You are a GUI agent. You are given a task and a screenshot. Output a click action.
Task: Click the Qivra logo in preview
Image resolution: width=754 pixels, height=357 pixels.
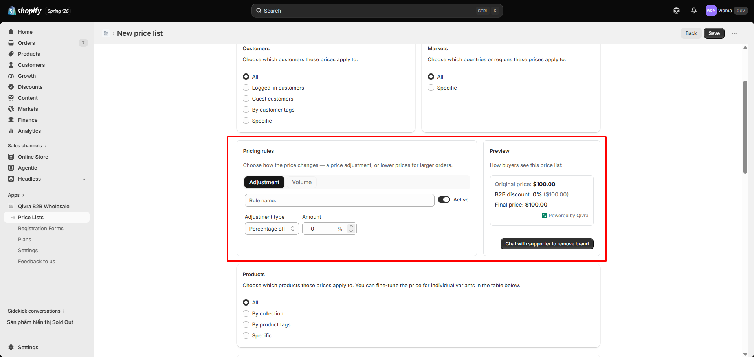point(545,216)
